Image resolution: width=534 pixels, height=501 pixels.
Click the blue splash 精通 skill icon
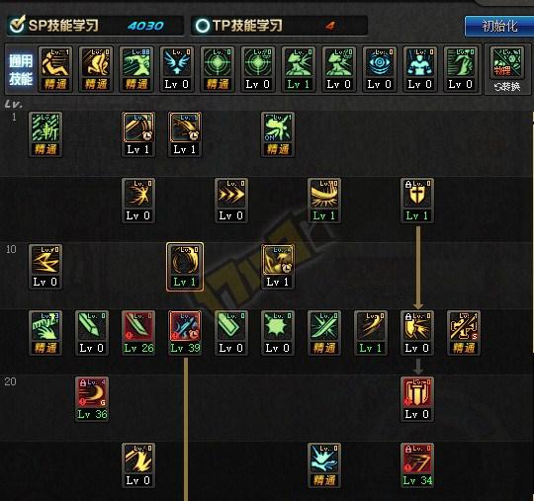pos(324,465)
